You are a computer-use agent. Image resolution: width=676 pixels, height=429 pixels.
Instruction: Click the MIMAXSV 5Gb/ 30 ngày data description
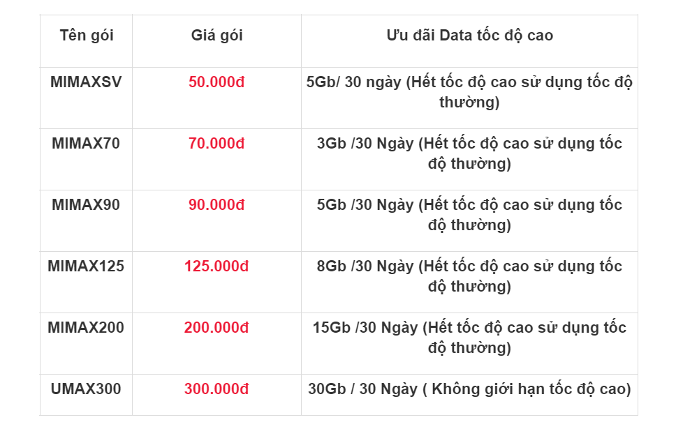469,93
